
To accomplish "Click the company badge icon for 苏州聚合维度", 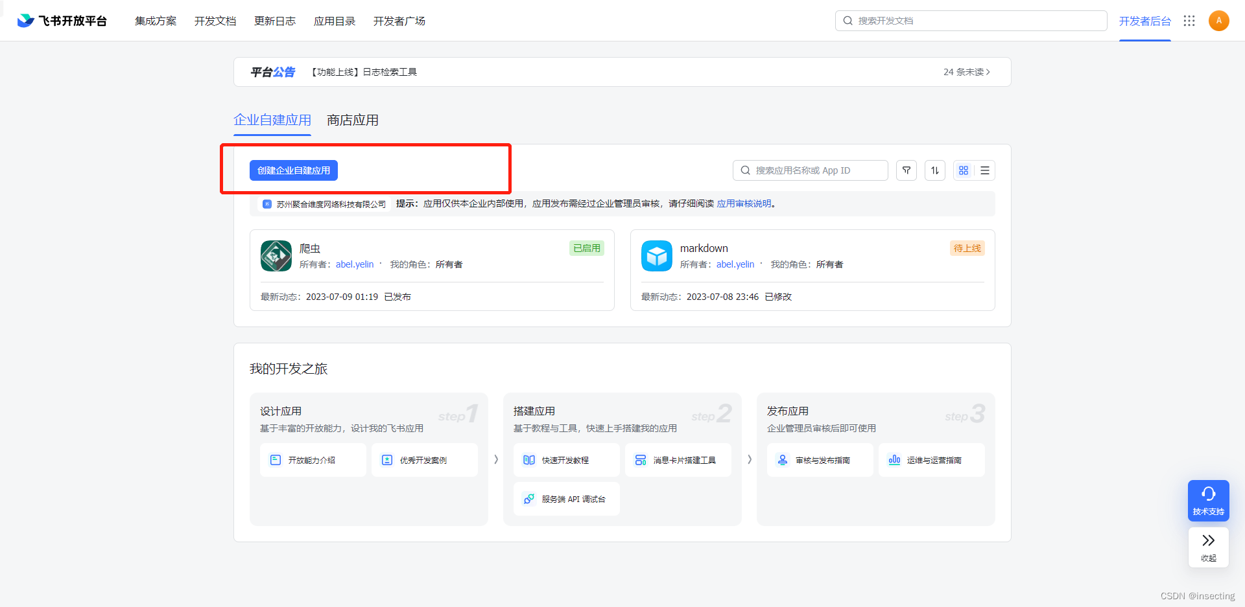I will 267,204.
